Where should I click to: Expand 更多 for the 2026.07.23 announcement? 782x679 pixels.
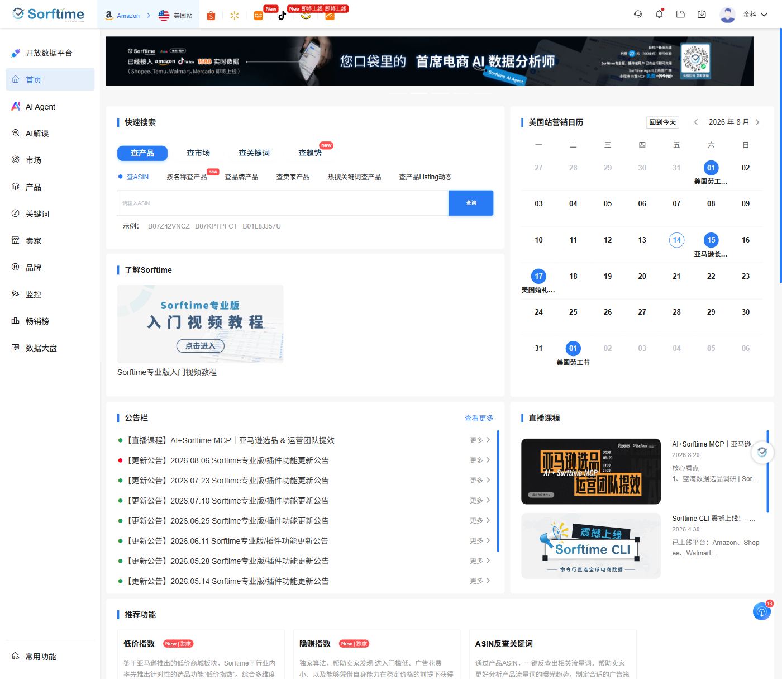(480, 480)
